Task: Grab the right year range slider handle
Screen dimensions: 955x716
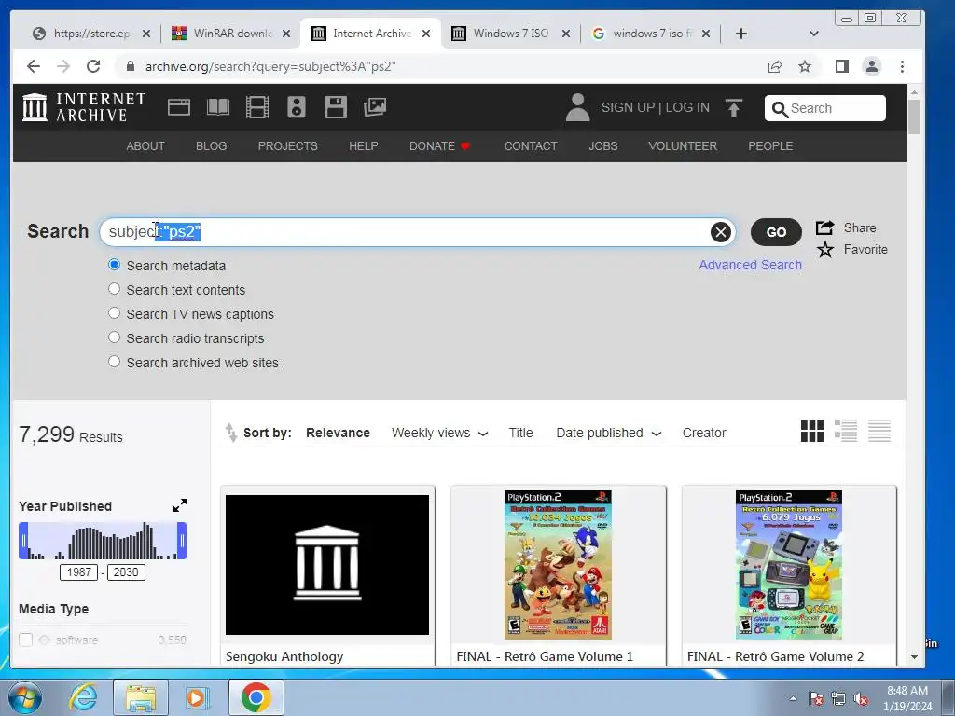Action: 182,540
